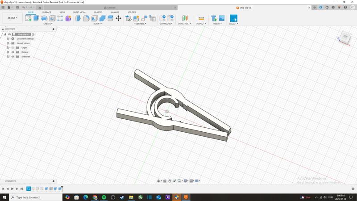The image size is (357, 201).
Task: Select the Offset Plane construct tool
Action: 185,18
